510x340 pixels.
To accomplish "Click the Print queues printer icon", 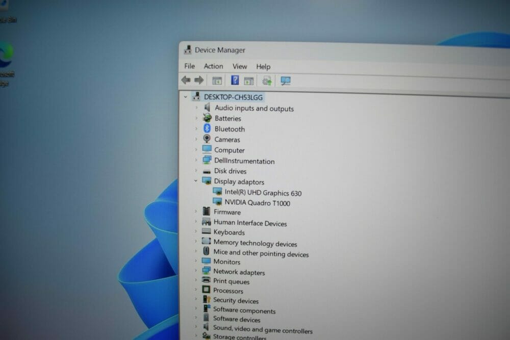I will [x=206, y=280].
